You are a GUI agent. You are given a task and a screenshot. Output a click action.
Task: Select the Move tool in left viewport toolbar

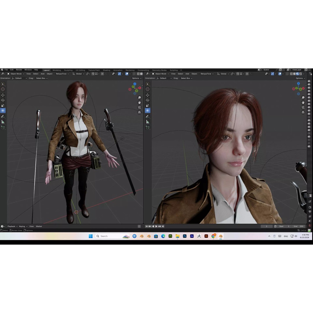click(x=3, y=95)
